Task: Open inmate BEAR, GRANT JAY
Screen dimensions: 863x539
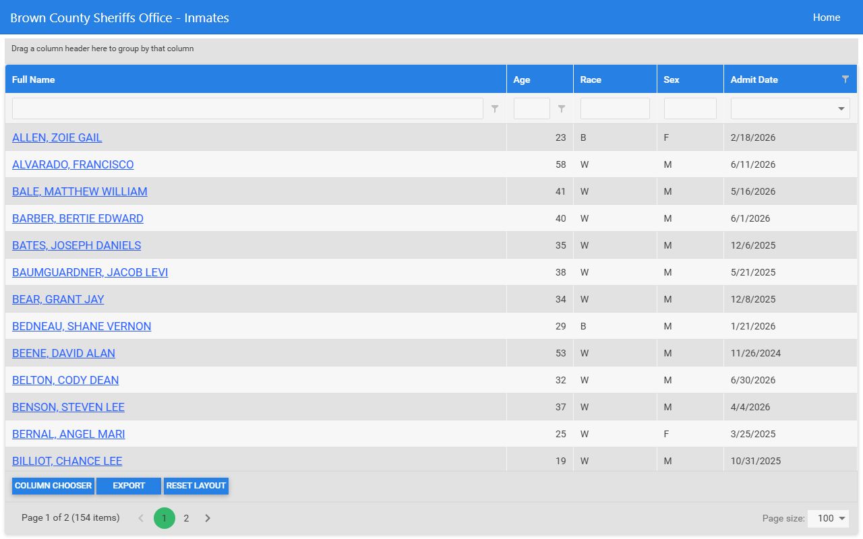Action: [58, 299]
